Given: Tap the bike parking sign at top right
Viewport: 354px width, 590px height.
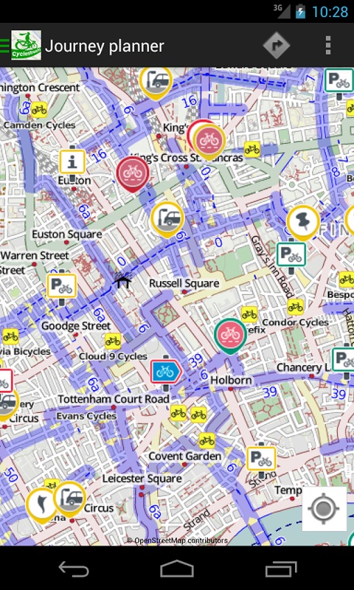Looking at the screenshot, I should (339, 80).
